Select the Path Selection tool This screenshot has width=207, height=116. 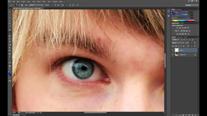pyautogui.click(x=10, y=60)
